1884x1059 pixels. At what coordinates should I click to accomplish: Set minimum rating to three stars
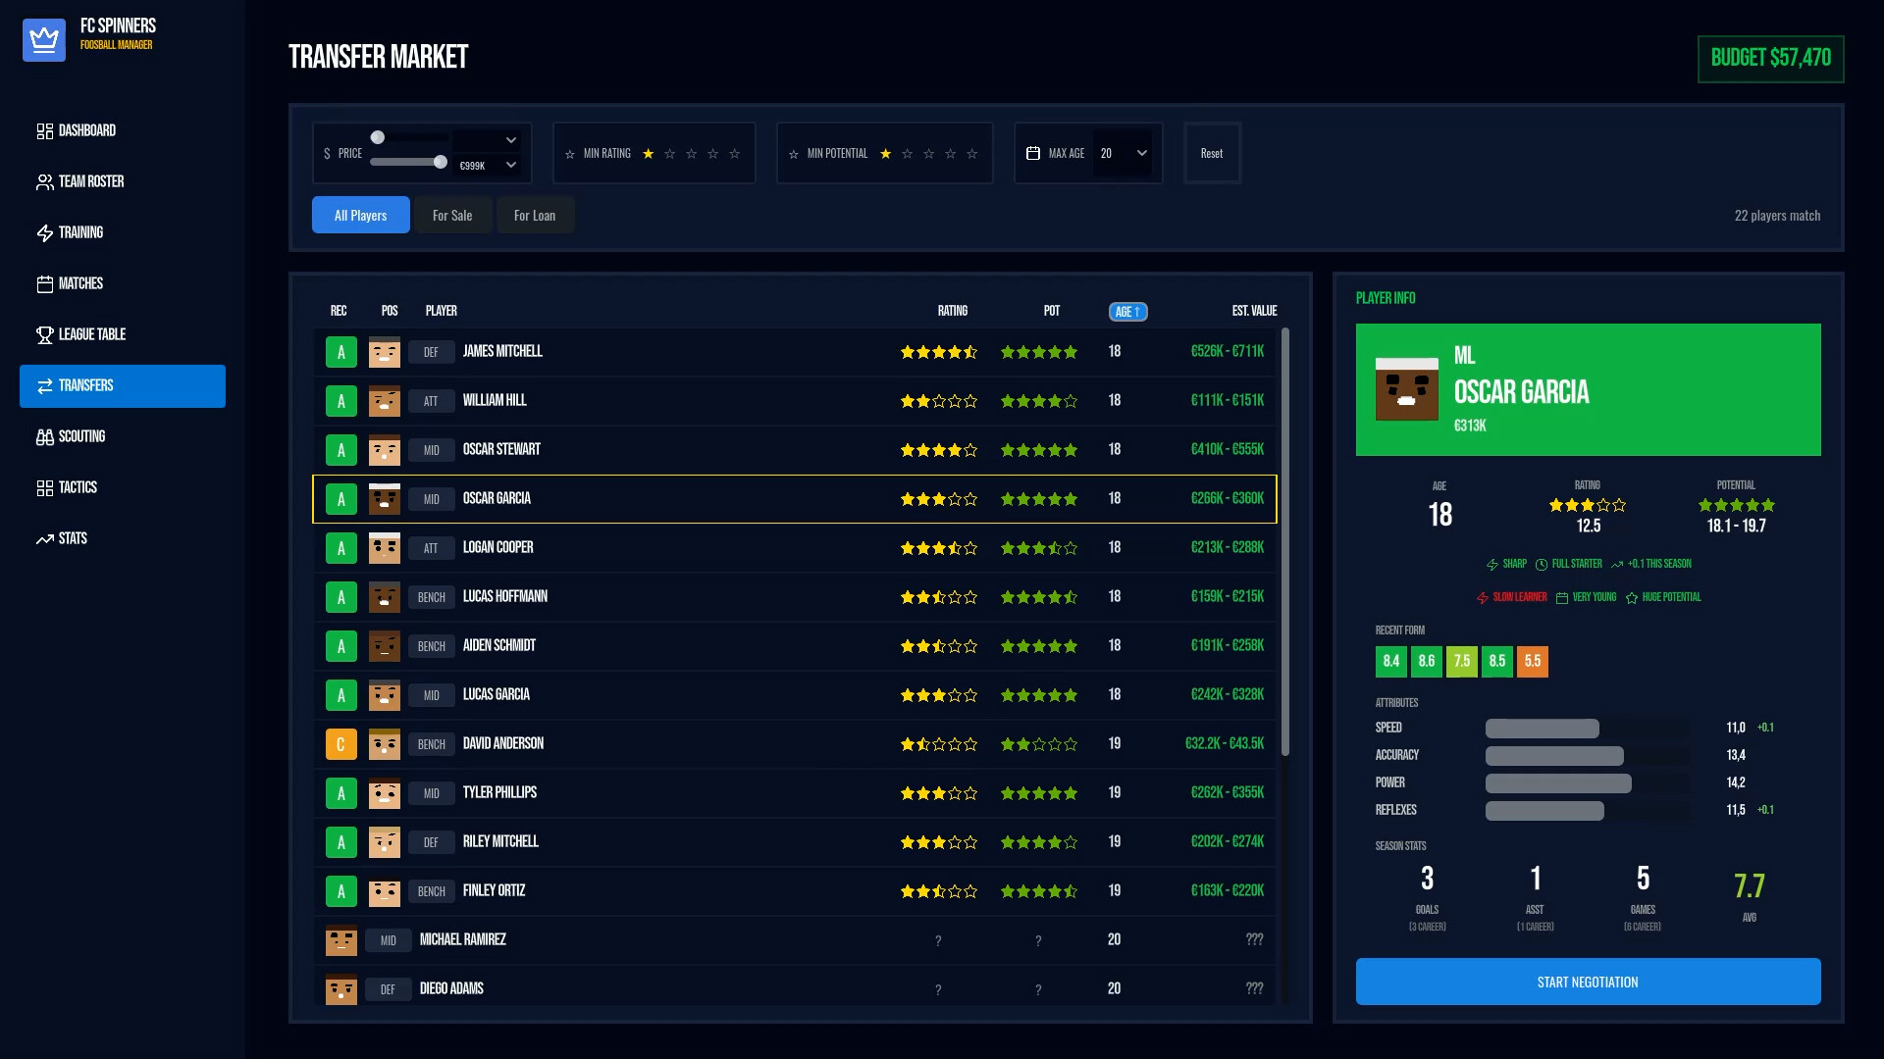coord(690,154)
